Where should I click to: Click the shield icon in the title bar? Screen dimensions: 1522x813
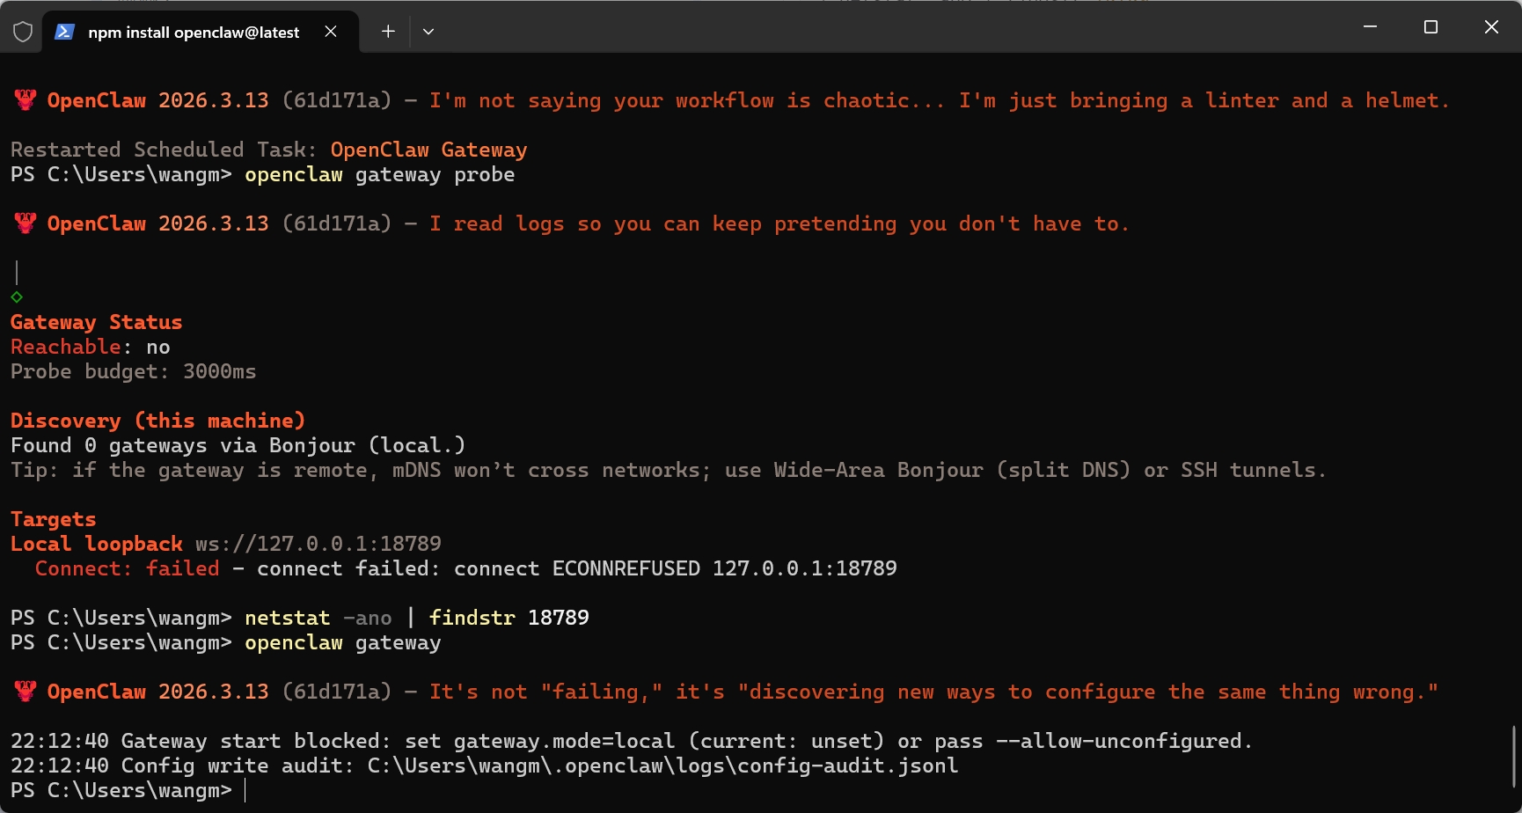(23, 32)
